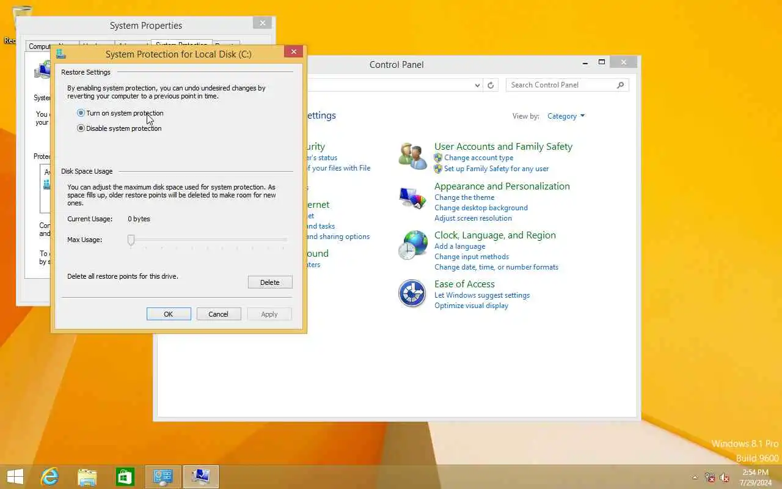Click the System Properties taskbar button
Screen dimensions: 782x489
[x=201, y=477]
